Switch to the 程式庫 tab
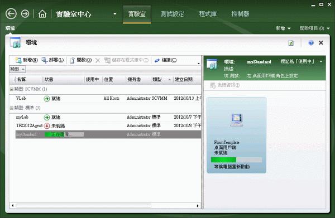The image size is (335, 218). [208, 14]
